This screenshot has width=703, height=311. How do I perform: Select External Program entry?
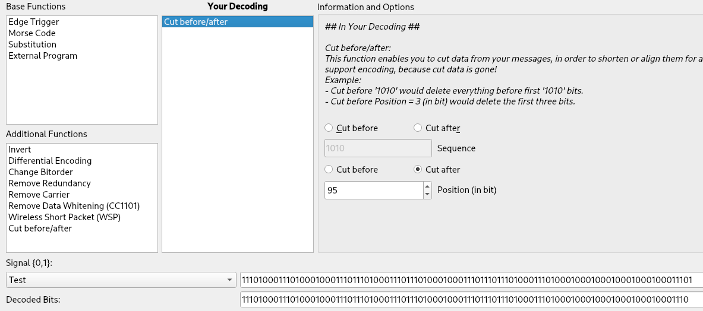coord(43,56)
